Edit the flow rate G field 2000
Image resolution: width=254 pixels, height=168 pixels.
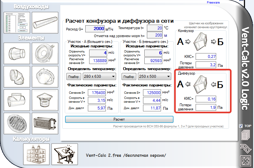(95, 28)
